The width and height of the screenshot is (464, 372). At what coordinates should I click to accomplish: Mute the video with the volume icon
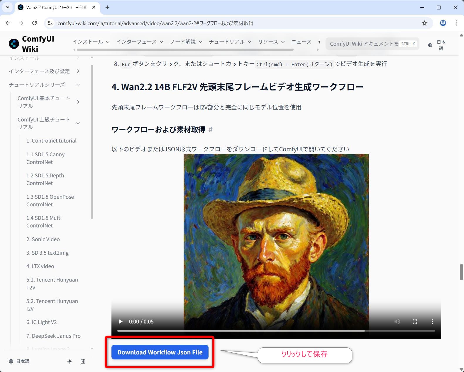pos(397,321)
